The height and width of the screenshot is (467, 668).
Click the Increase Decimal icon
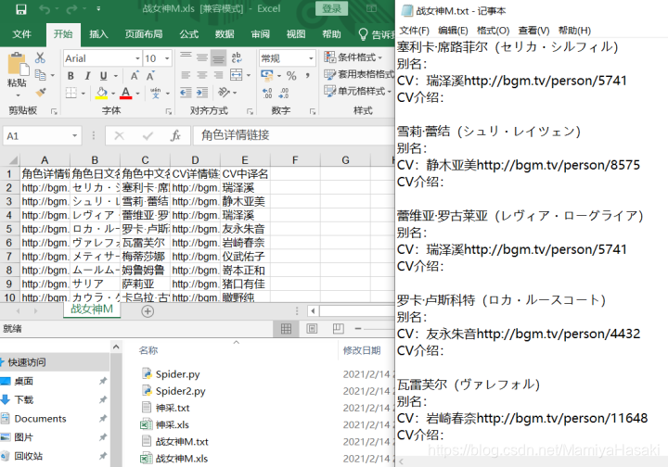coord(267,94)
